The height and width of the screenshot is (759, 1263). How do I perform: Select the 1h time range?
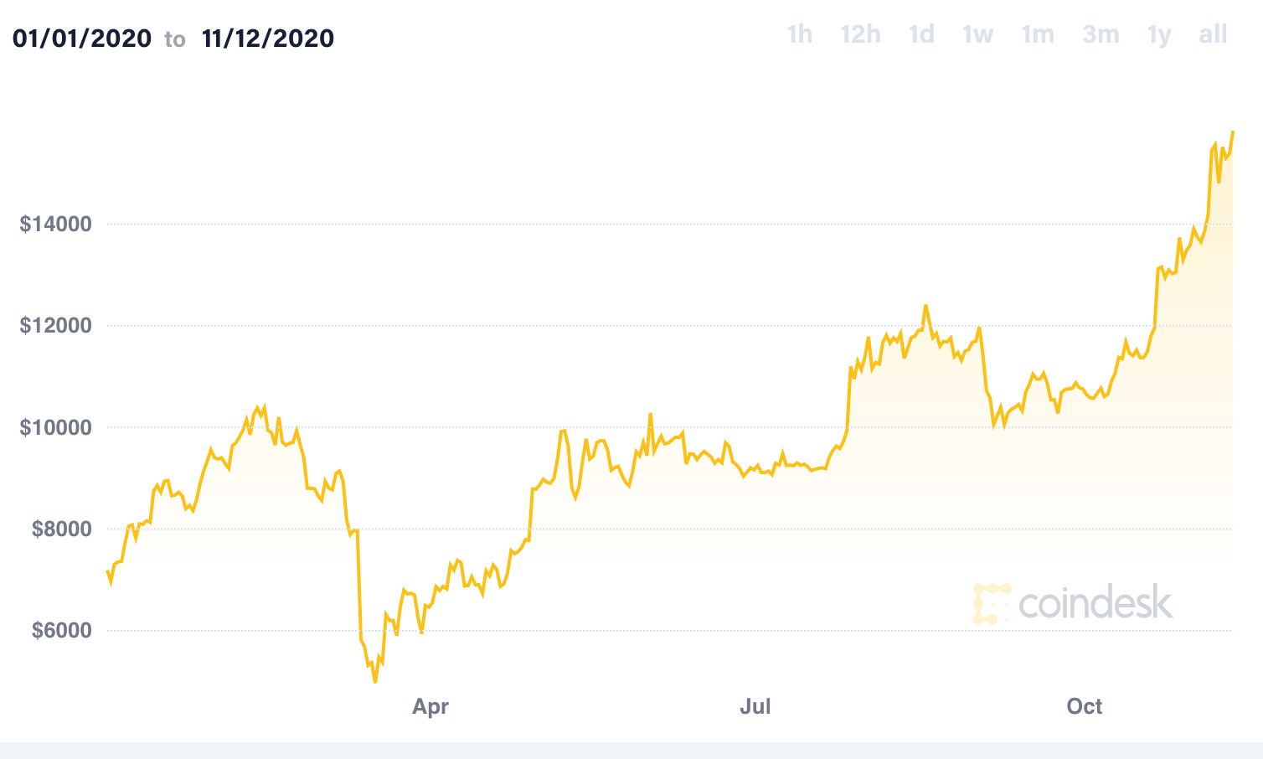800,34
